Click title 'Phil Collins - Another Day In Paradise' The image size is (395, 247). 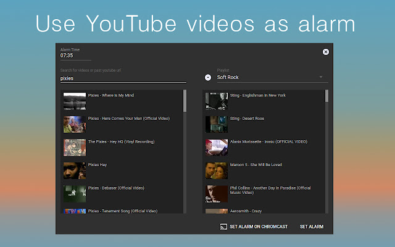(x=270, y=190)
